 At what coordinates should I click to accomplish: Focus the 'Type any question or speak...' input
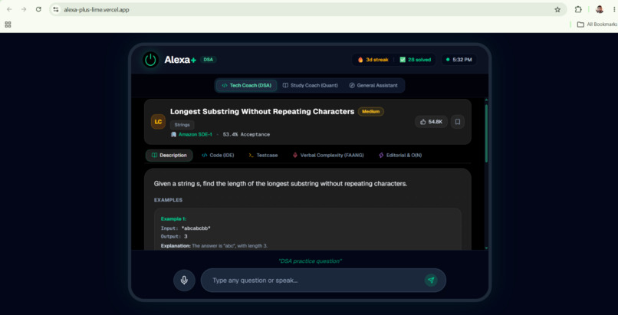pyautogui.click(x=324, y=281)
